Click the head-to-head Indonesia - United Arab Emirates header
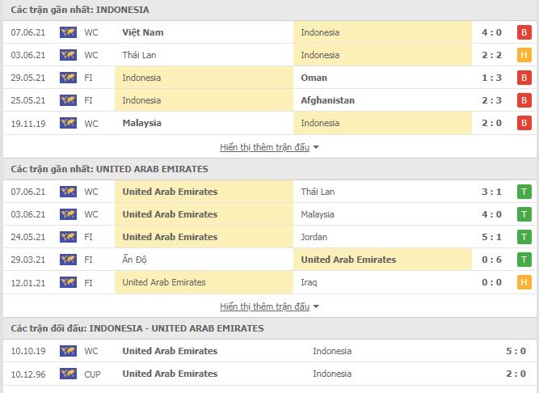 pyautogui.click(x=137, y=328)
